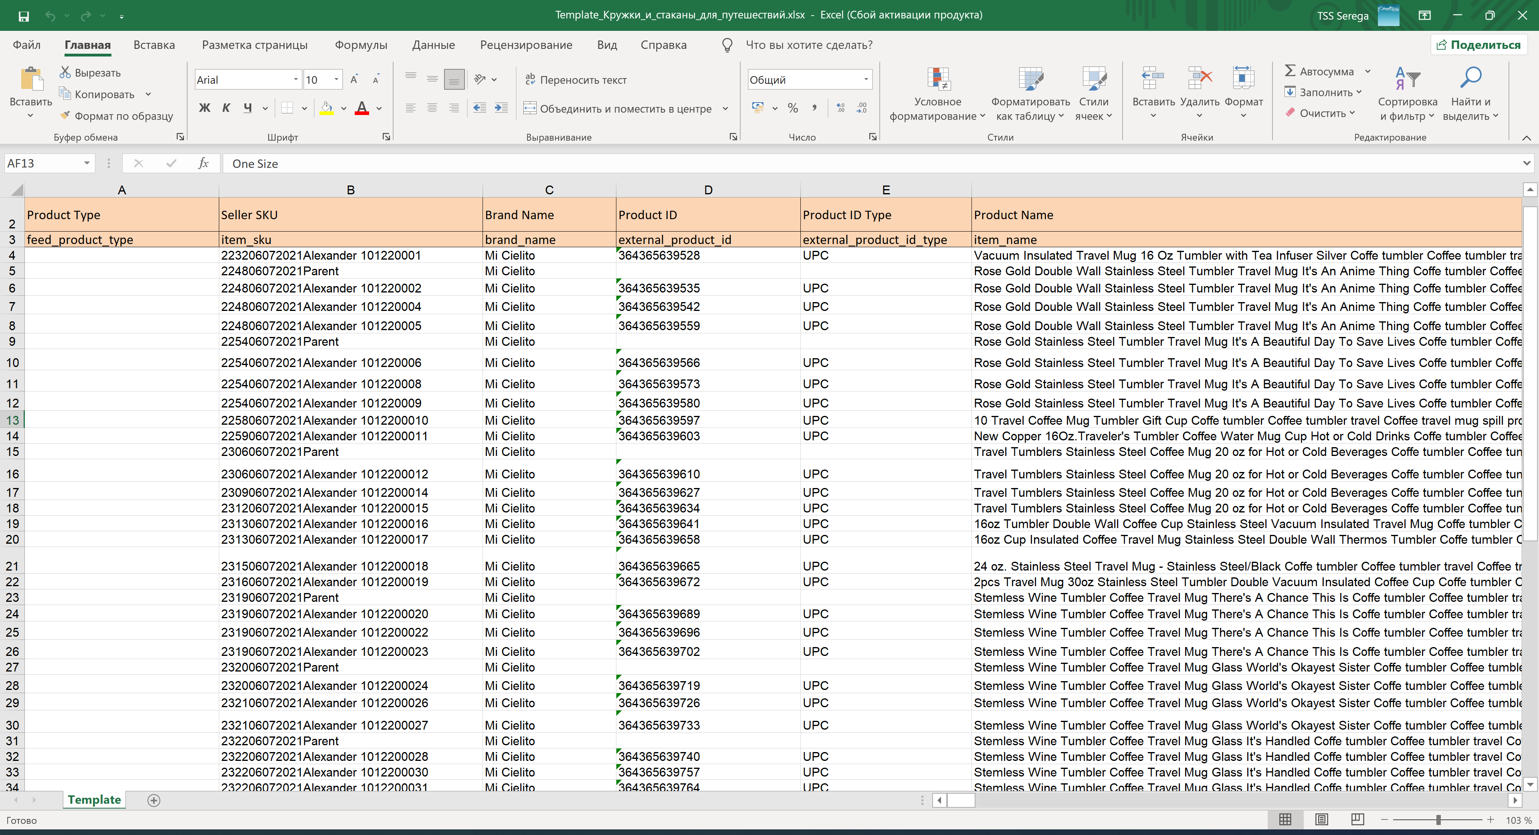
Task: Switch to the Формулы ribbon tab
Action: 361,45
